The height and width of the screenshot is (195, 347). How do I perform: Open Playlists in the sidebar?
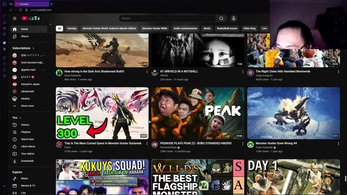29,132
